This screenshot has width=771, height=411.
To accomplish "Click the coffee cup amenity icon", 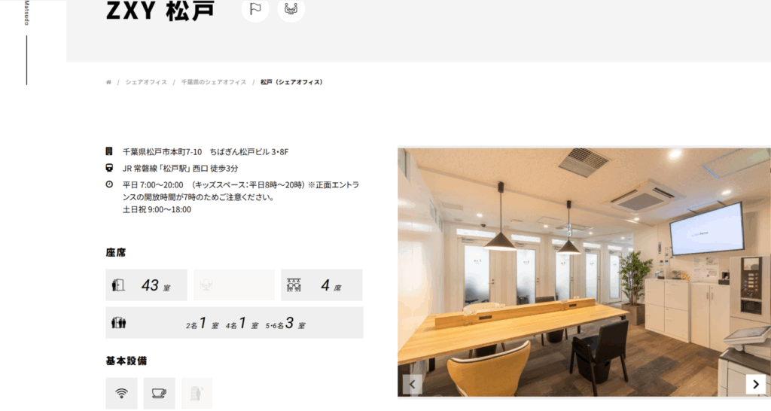I will pyautogui.click(x=159, y=393).
